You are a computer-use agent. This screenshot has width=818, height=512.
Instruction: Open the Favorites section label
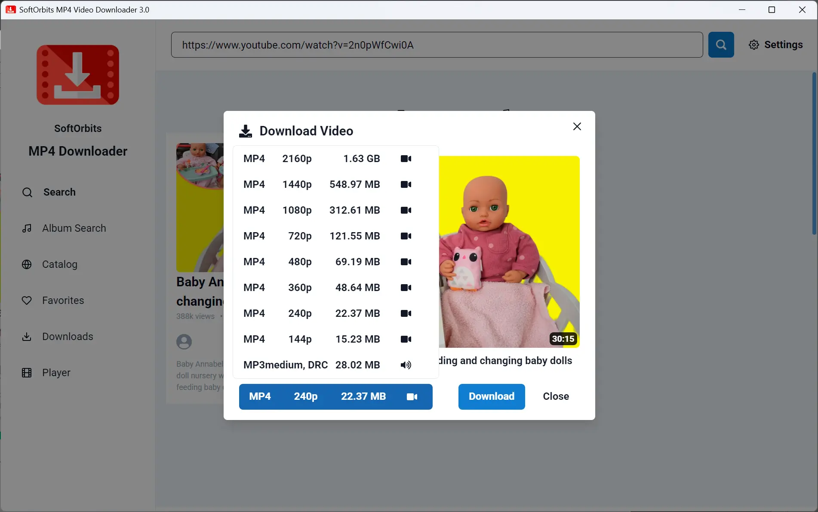63,300
